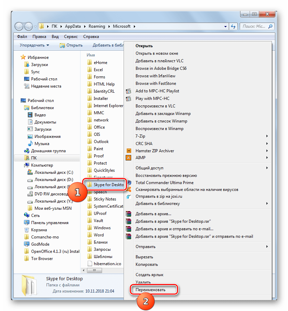
Task: Click the Hamster ZIP Archiver icon
Action: pos(129,151)
